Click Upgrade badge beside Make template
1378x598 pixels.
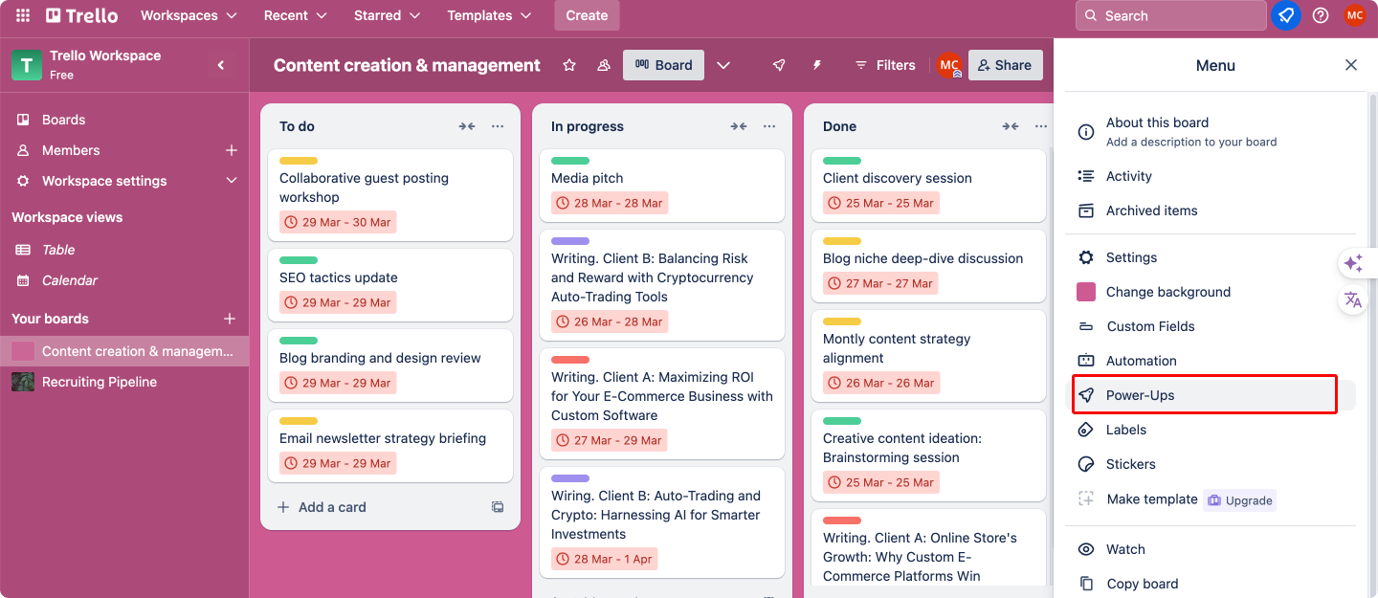(x=1239, y=500)
